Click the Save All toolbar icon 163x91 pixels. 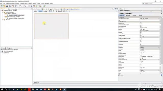point(10,6)
